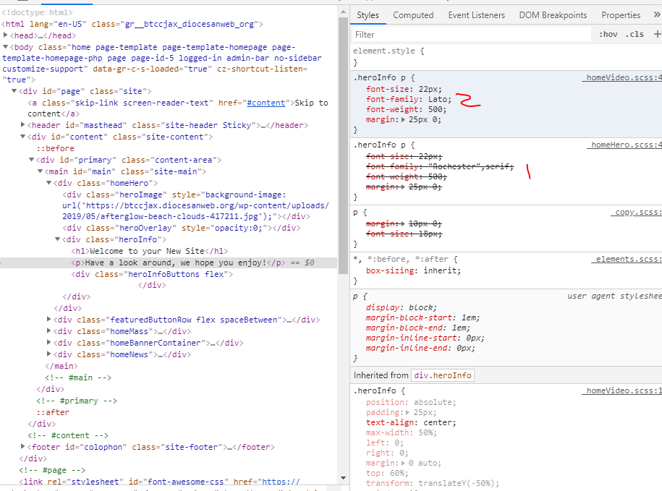Select the DOM Breakpoints tab

point(553,15)
